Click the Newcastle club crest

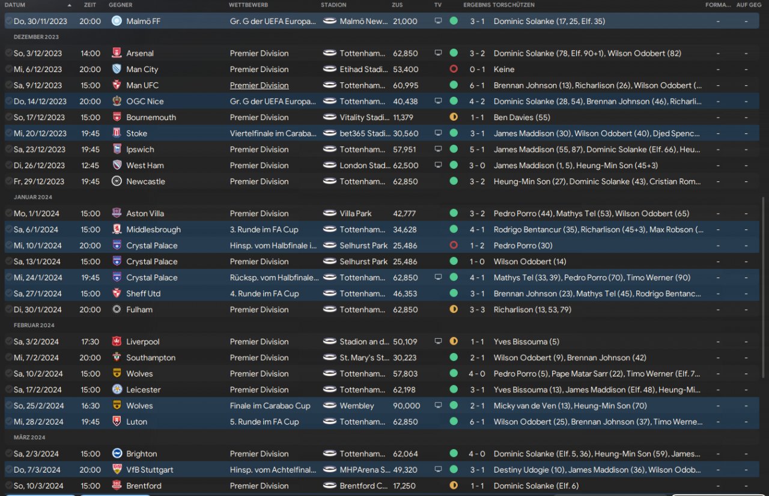117,181
